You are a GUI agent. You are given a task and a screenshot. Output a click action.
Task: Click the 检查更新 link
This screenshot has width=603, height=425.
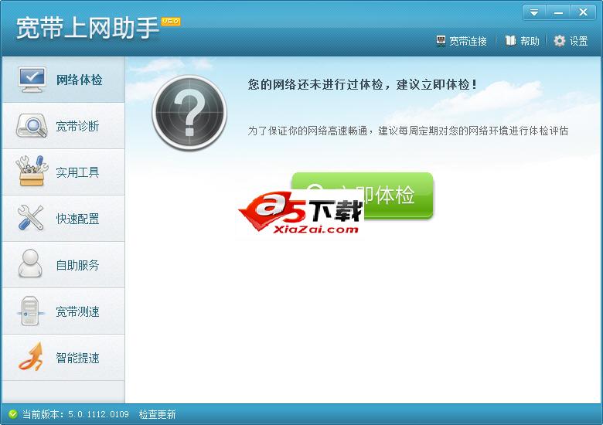[157, 414]
